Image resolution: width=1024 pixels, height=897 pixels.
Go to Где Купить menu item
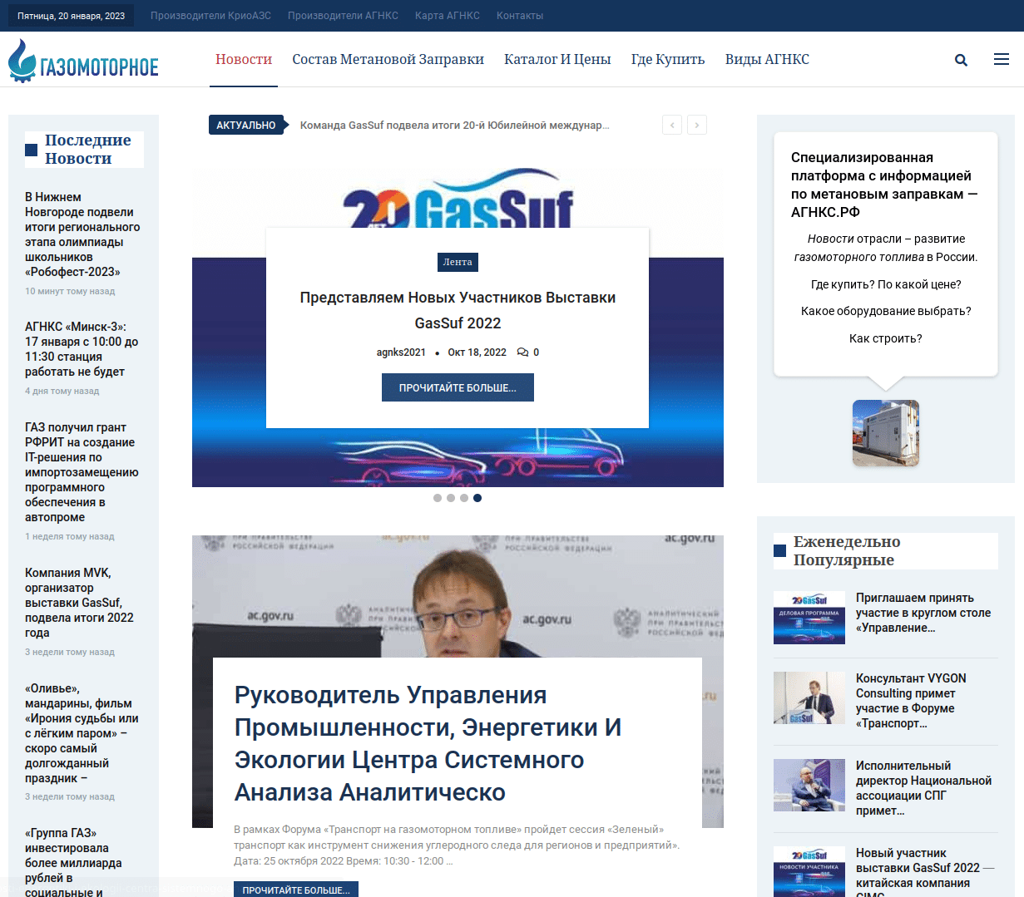[668, 59]
